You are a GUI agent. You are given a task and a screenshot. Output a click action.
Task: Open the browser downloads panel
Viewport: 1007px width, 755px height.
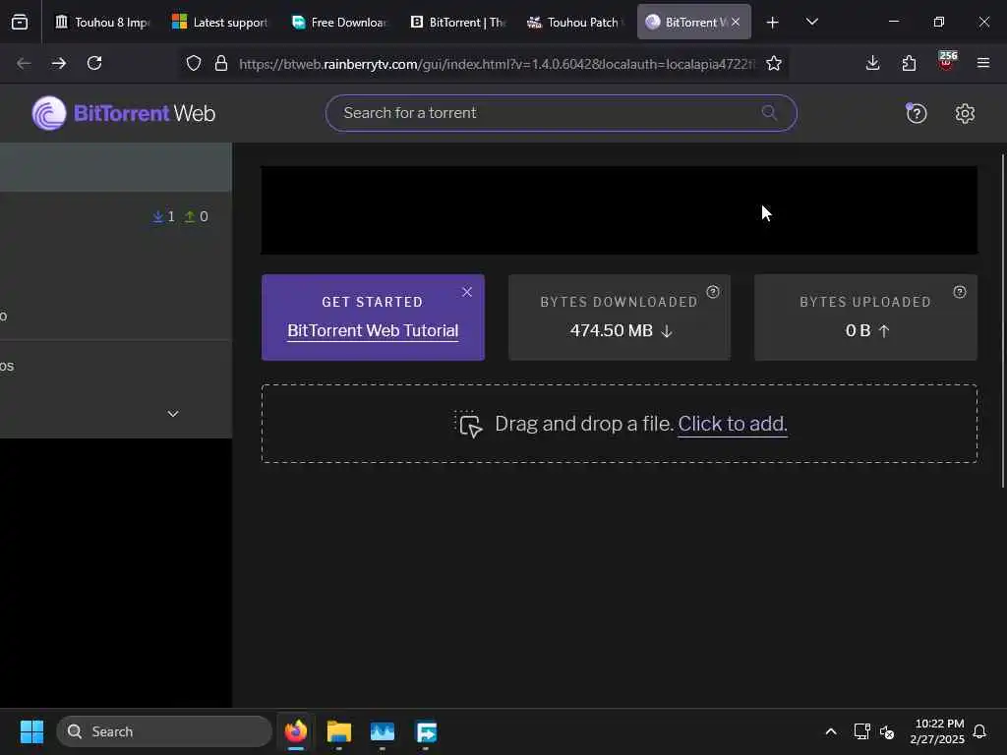[x=872, y=63]
